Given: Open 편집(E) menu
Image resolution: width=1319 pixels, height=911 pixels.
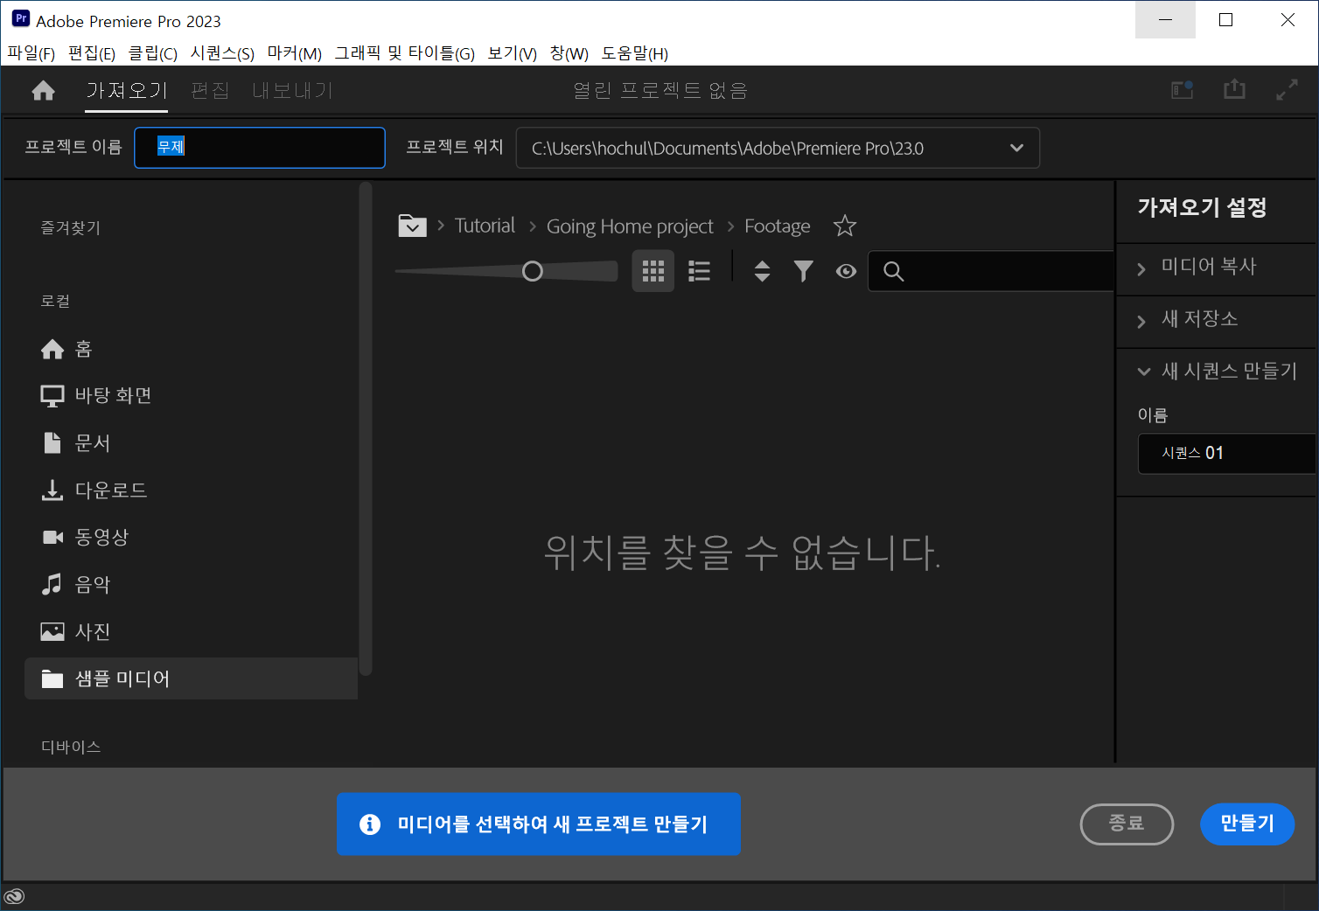Looking at the screenshot, I should coord(92,53).
